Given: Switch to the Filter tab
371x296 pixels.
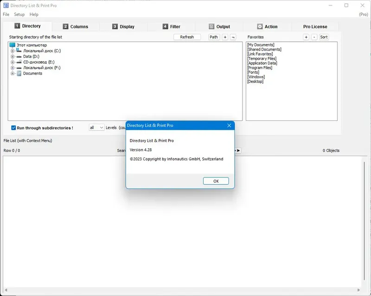Looking at the screenshot, I should (x=172, y=26).
